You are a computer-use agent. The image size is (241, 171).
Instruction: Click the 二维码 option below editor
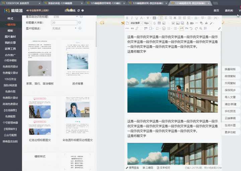148,168
